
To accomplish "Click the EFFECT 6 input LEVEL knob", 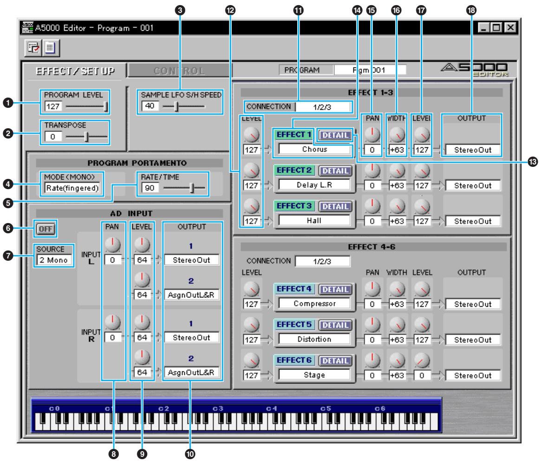I will (x=252, y=360).
